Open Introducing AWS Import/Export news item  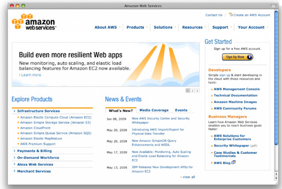pos(158,131)
